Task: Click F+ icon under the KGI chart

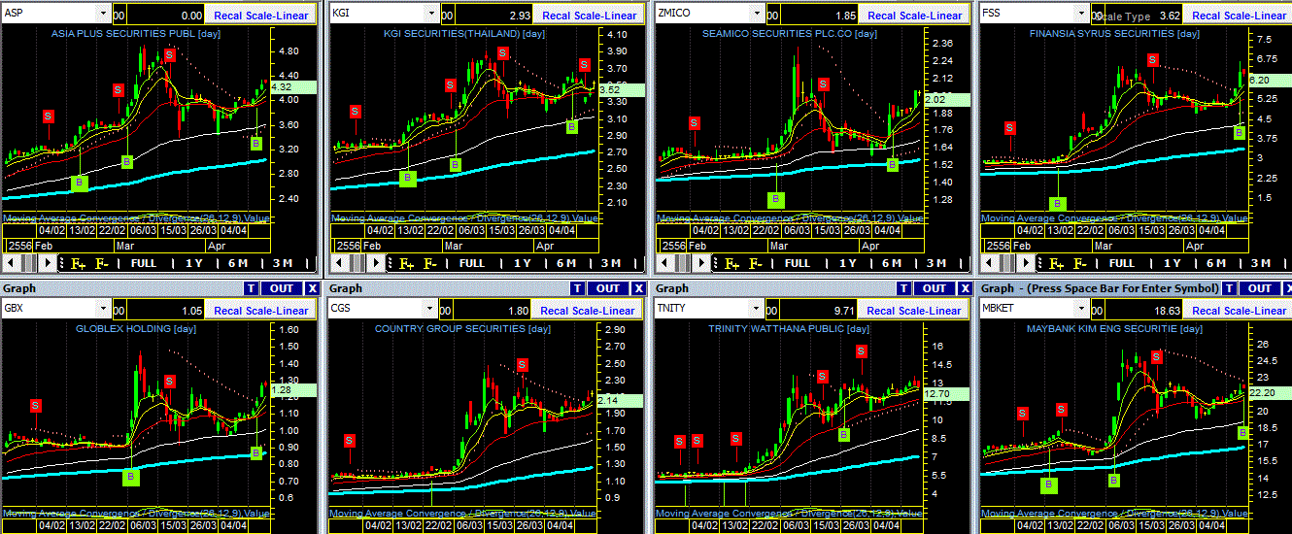Action: click(x=406, y=263)
